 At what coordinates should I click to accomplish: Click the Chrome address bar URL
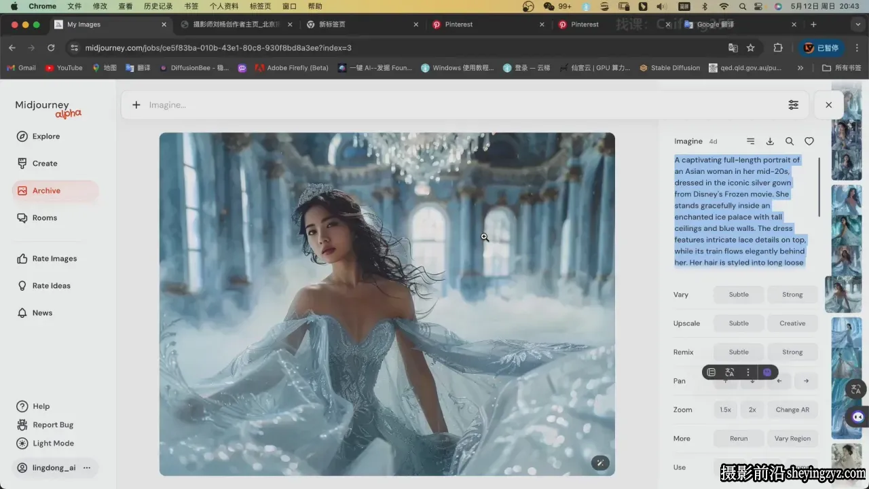click(x=218, y=48)
